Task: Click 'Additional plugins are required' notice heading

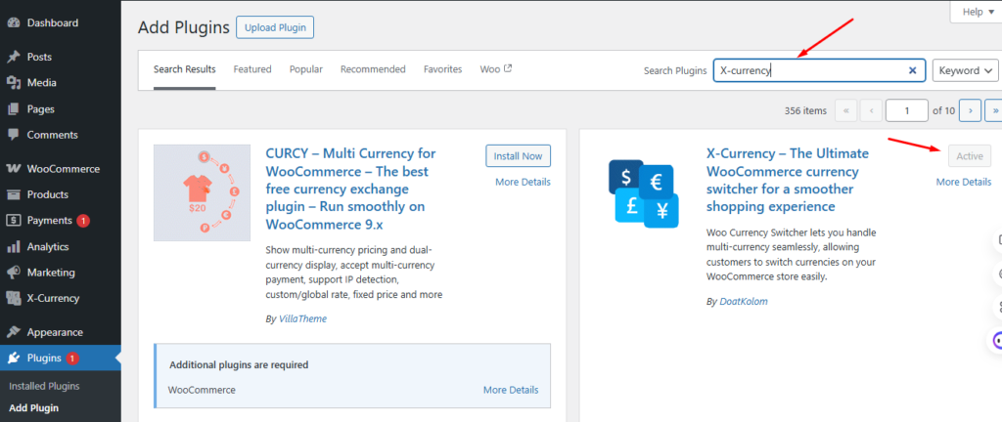Action: coord(239,365)
